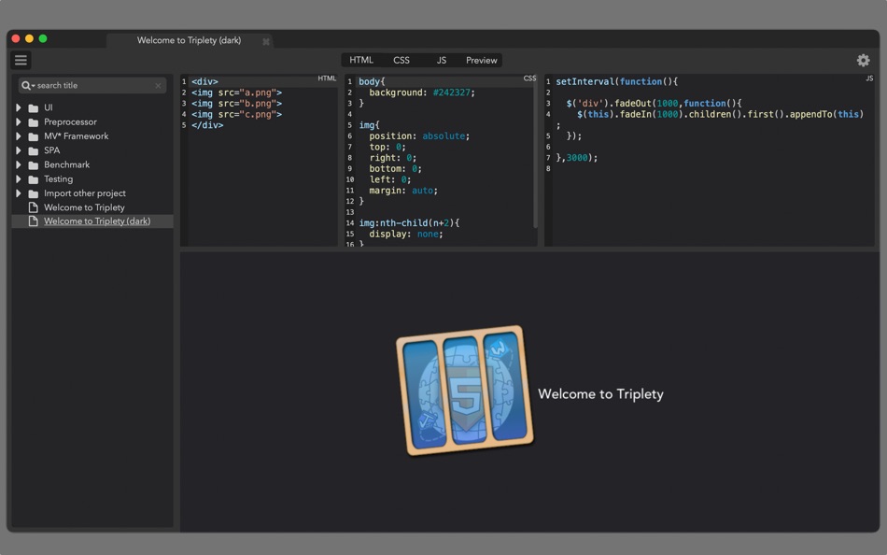The width and height of the screenshot is (887, 555).
Task: Expand the Preprocessor folder triangle
Action: (19, 121)
